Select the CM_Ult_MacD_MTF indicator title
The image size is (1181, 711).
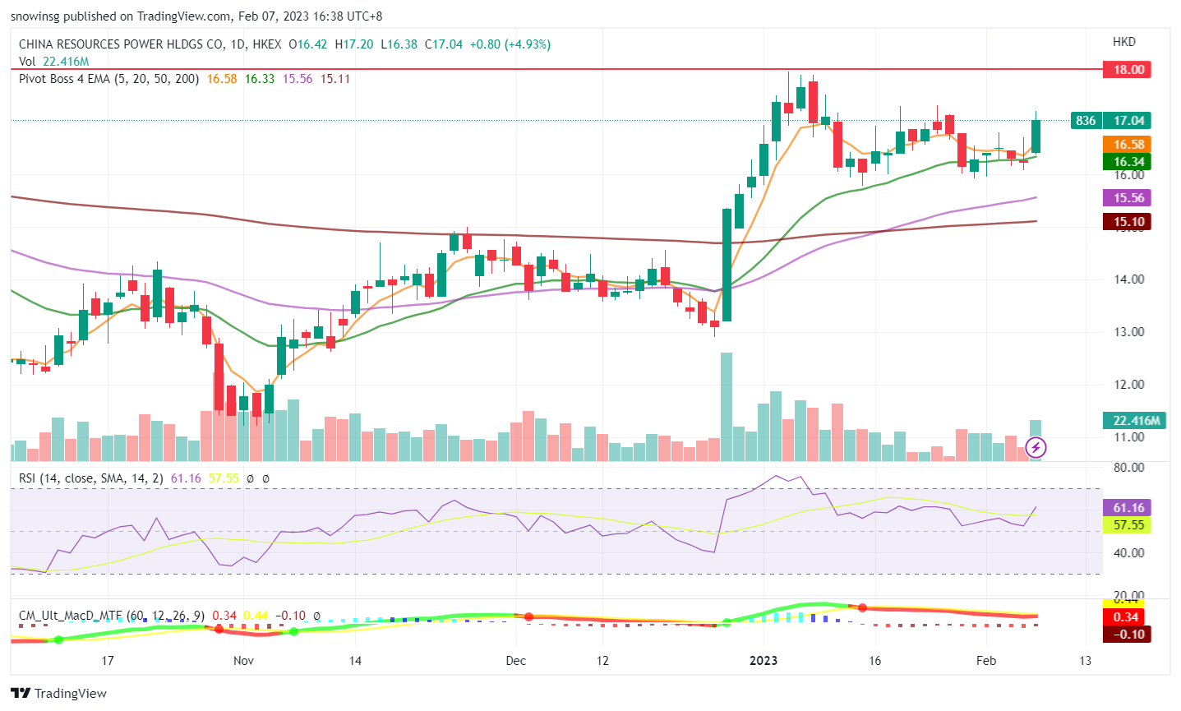click(113, 616)
